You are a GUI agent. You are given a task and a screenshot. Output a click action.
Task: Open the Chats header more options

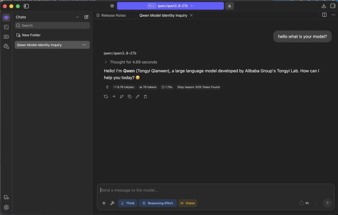point(77,17)
